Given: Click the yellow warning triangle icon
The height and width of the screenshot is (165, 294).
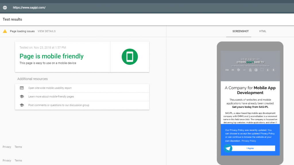Looking at the screenshot, I should (x=5, y=31).
